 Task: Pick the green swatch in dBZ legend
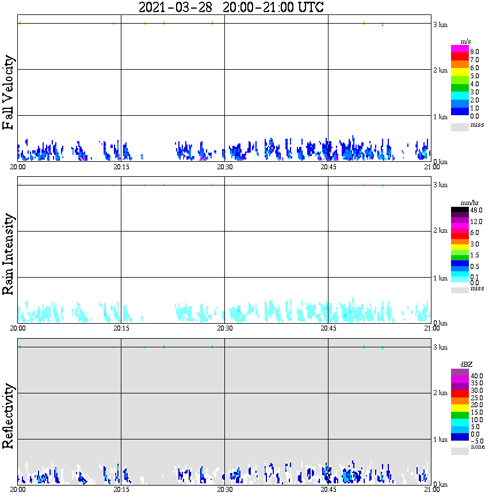click(x=460, y=415)
